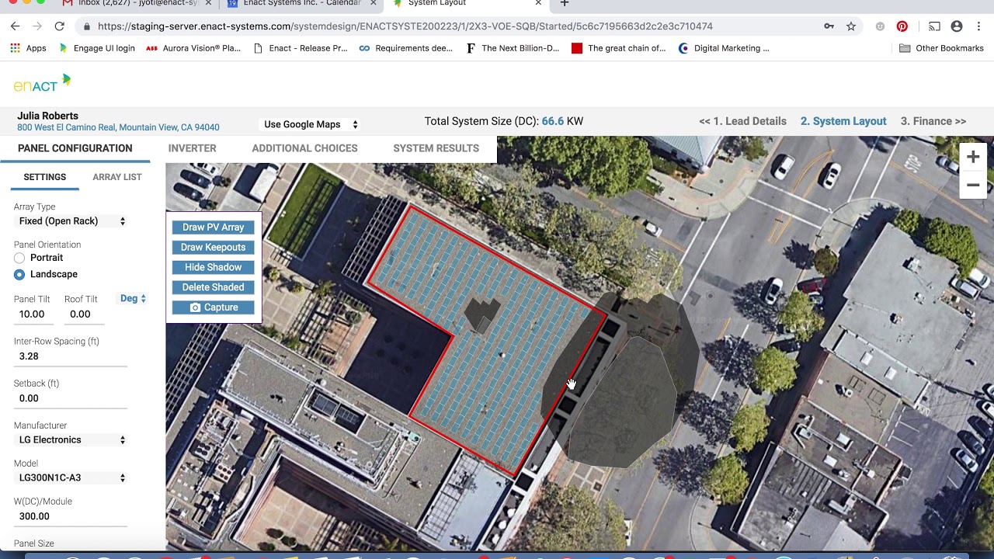Go back to 1. Lead Details step
994x559 pixels.
click(742, 121)
